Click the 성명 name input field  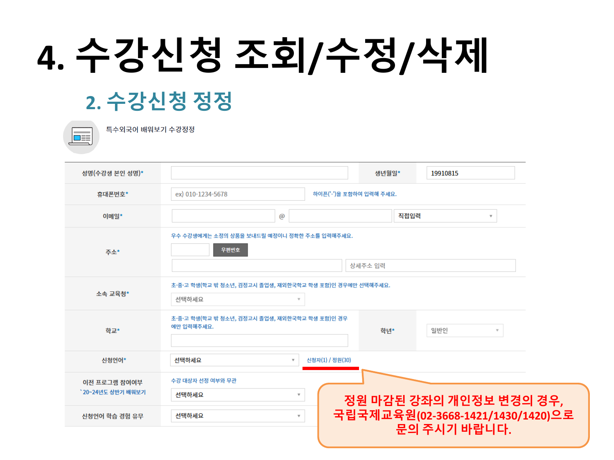[259, 173]
